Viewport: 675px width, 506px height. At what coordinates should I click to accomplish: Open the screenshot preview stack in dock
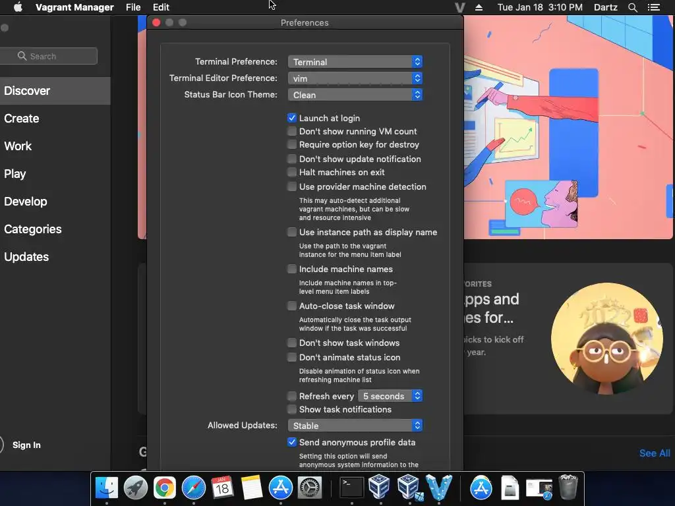(x=539, y=489)
